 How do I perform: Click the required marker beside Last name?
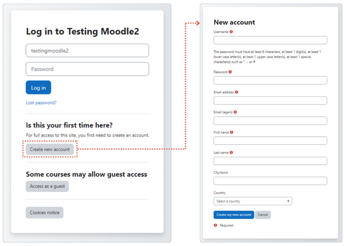click(231, 152)
